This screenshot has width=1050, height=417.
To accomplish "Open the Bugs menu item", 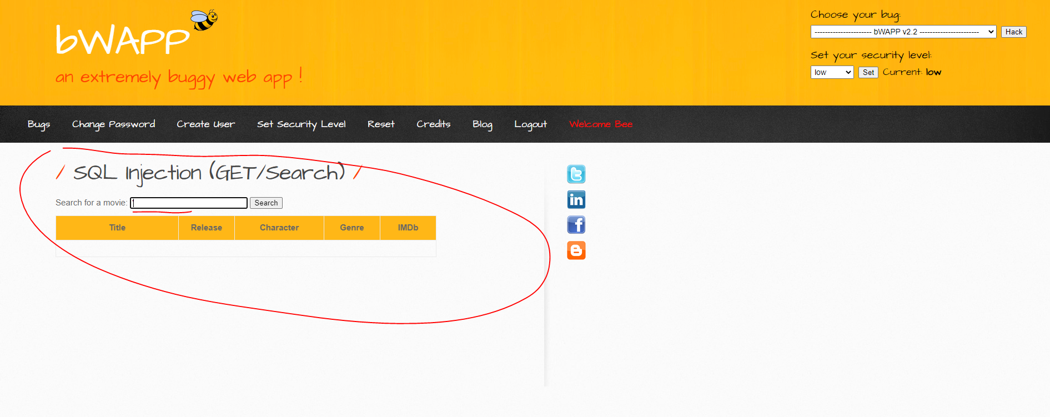I will pyautogui.click(x=39, y=124).
